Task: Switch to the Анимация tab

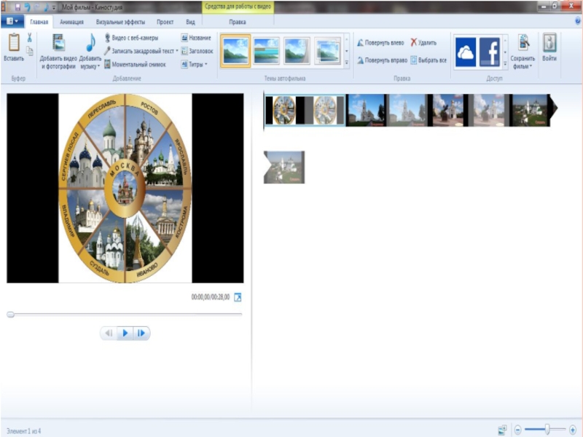Action: click(71, 23)
